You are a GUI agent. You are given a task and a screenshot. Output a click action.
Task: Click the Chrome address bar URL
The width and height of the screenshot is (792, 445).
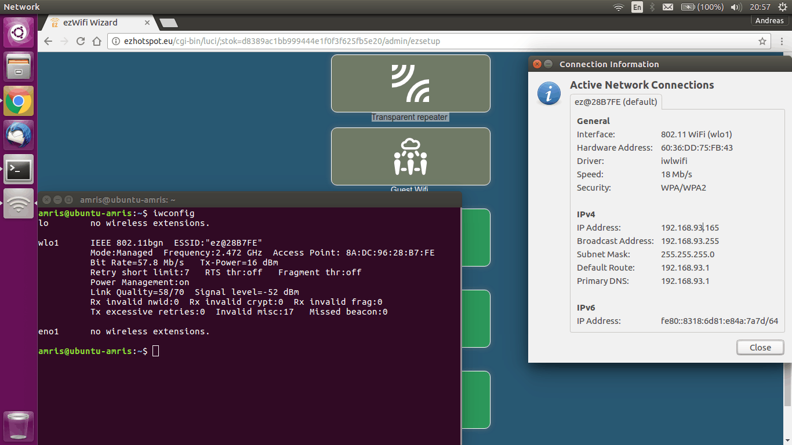coord(282,41)
